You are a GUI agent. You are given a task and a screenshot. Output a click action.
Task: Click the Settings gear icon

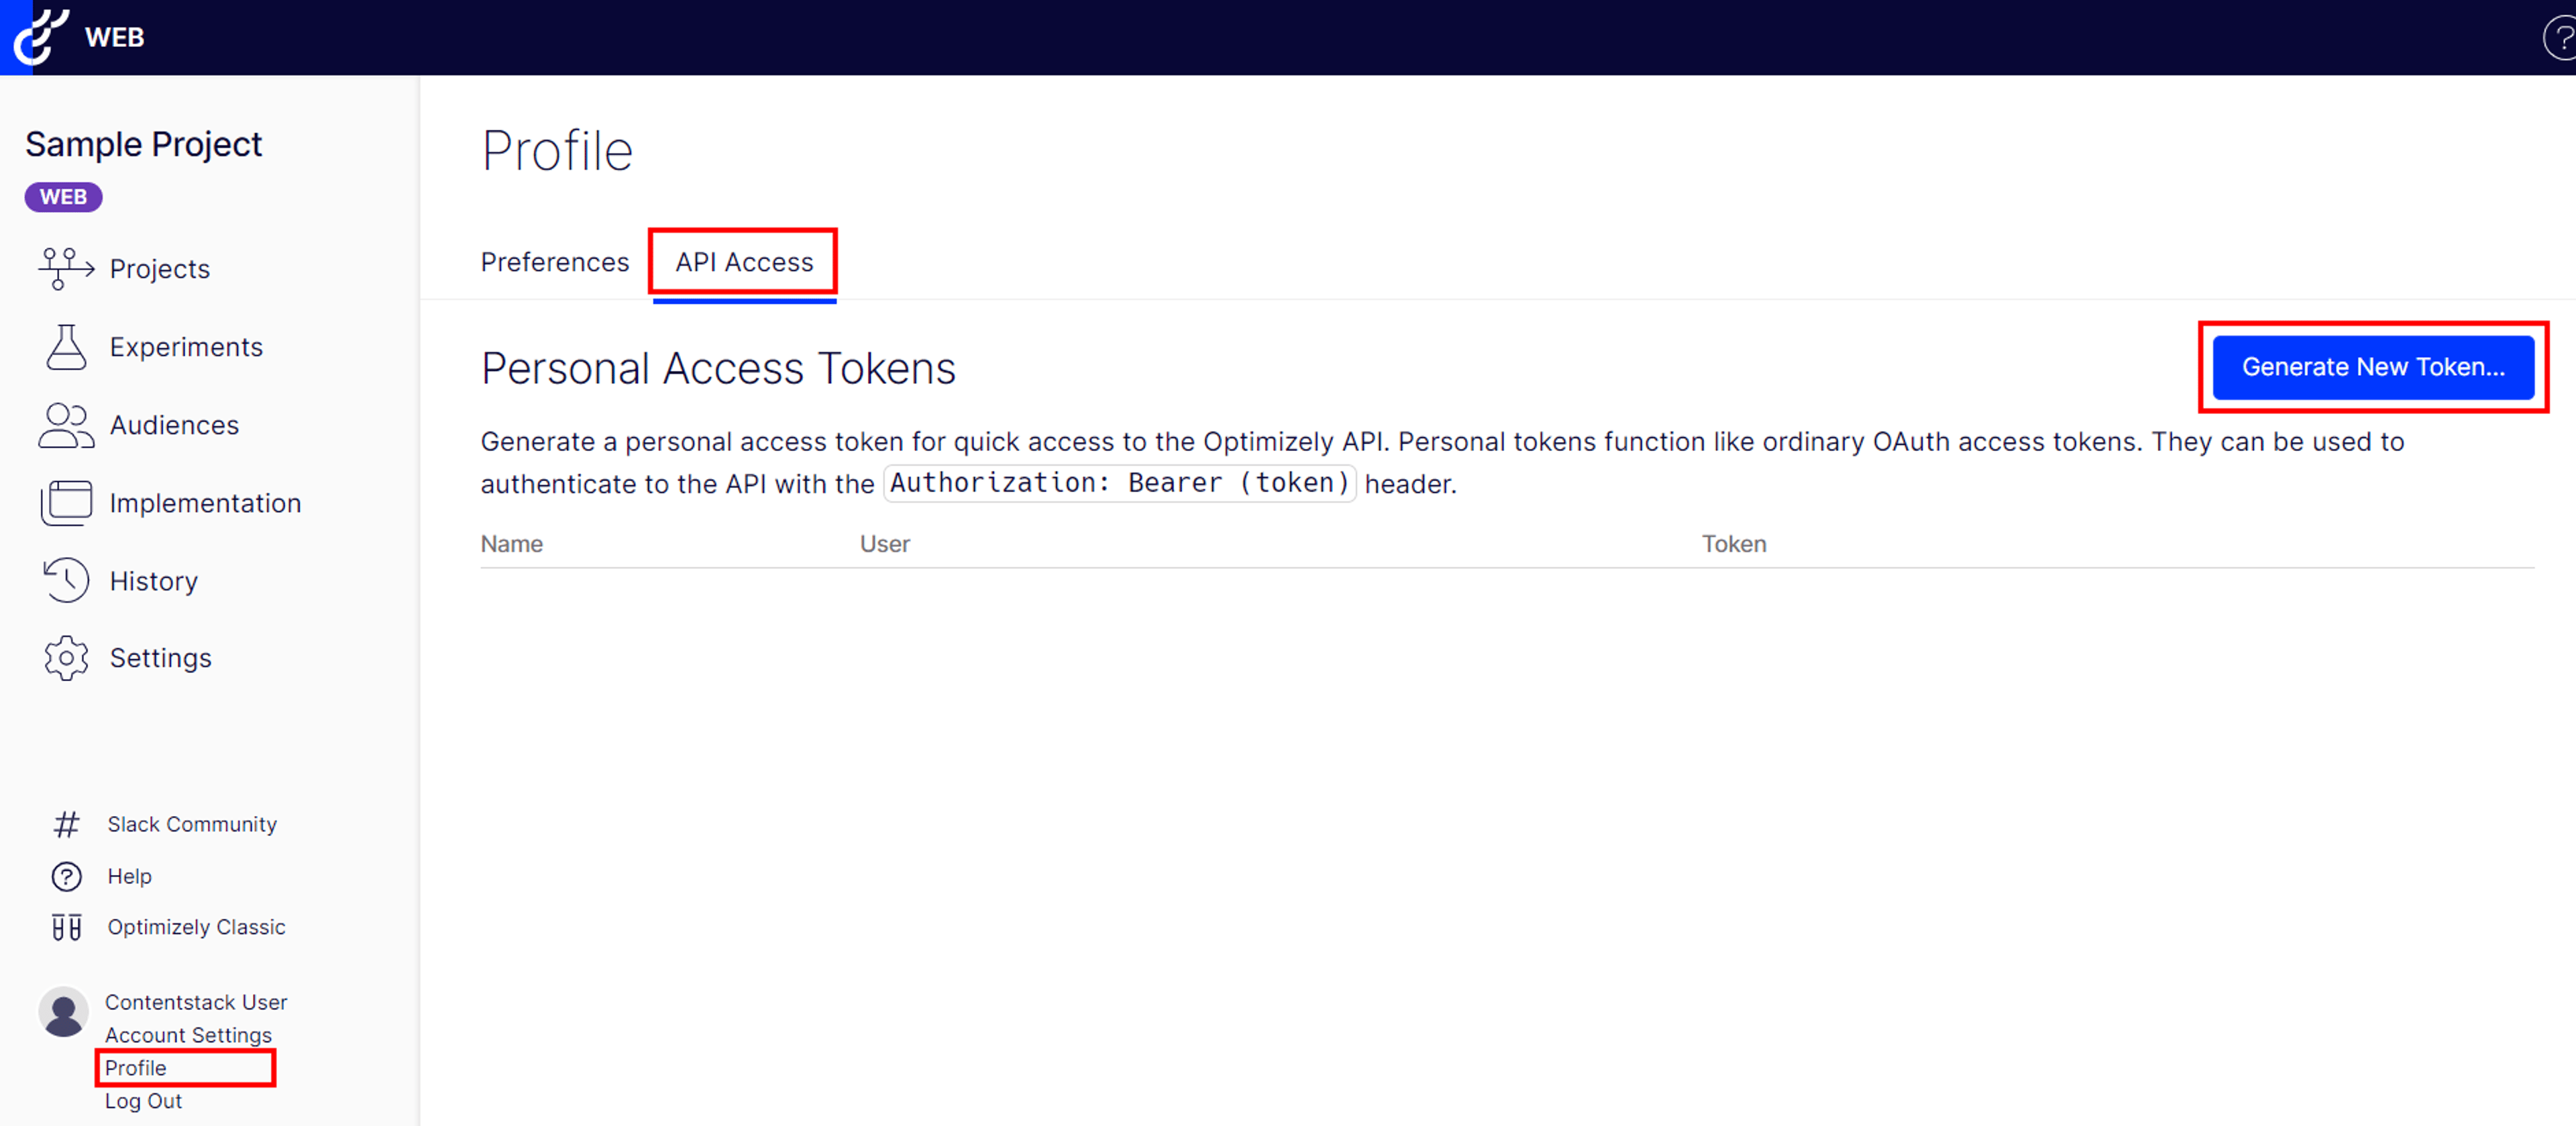(x=66, y=658)
